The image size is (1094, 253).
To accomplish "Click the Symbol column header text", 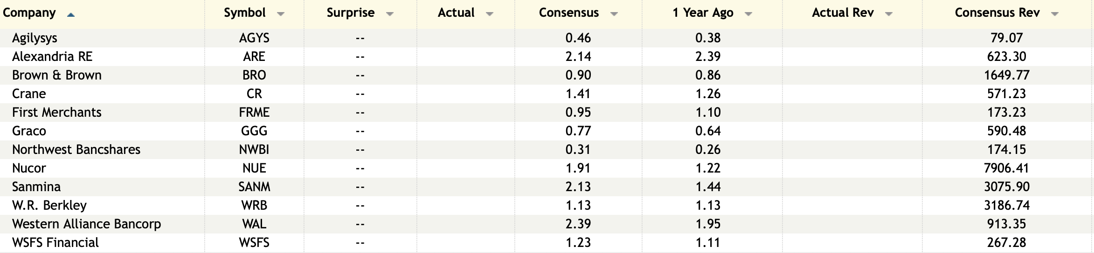I will tap(245, 13).
